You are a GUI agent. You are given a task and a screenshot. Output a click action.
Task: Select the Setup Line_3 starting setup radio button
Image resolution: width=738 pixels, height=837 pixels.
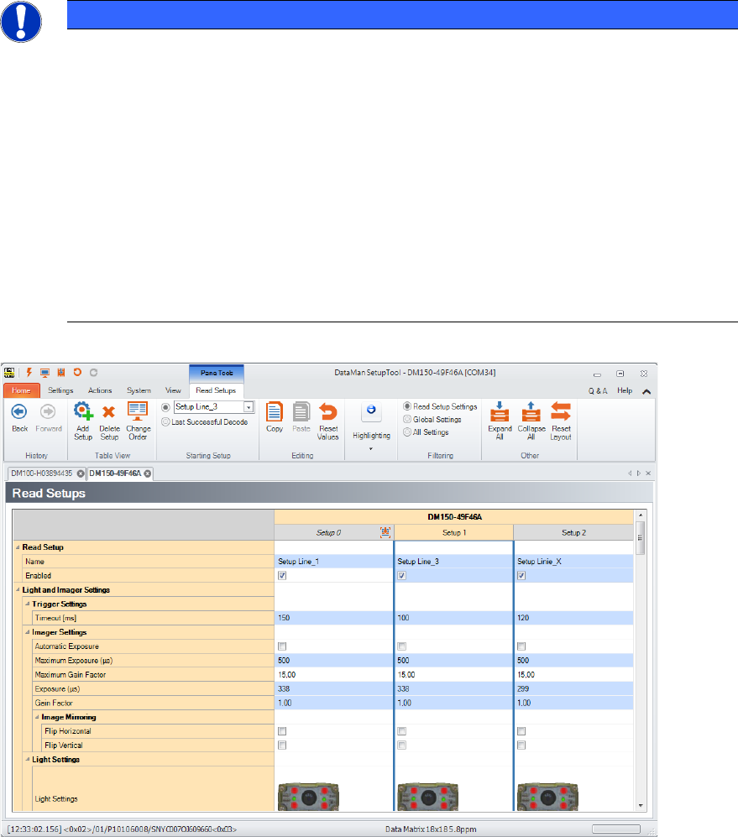[x=165, y=407]
